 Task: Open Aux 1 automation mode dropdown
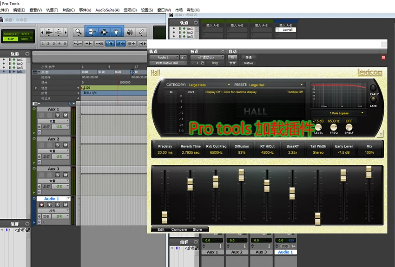[60, 127]
